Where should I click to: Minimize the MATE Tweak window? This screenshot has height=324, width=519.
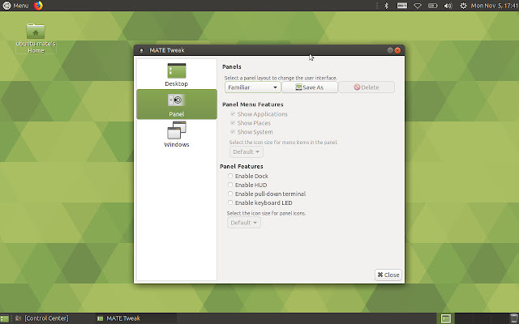390,50
